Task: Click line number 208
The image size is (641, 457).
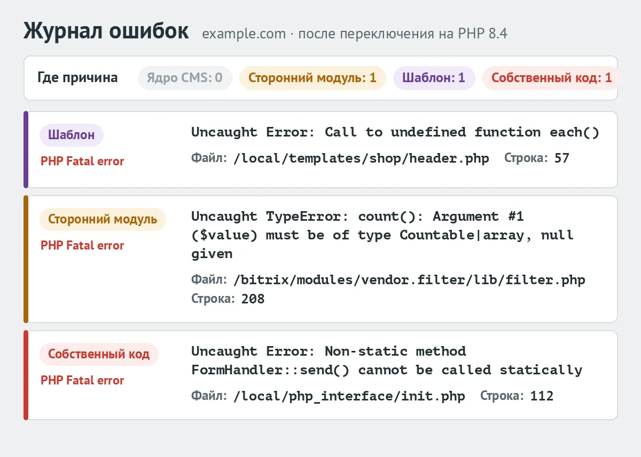Action: tap(253, 299)
